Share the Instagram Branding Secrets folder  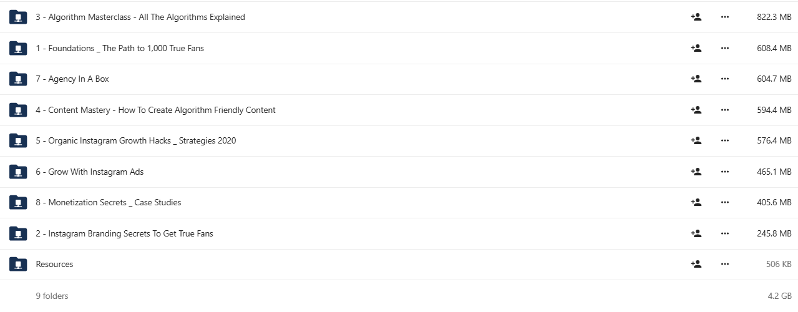[x=696, y=233]
